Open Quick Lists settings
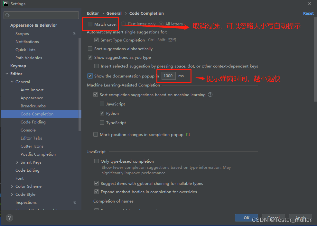Screen dimensions: 317x226 pos(25,50)
